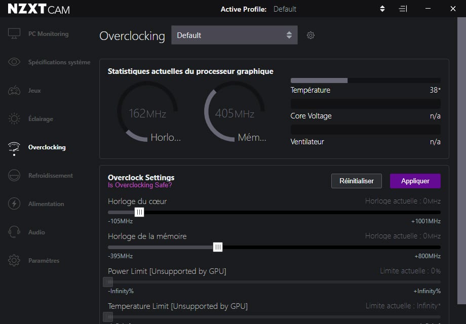Toggle the mini mode list icon
Viewport: 466px width, 324px height.
pos(403,9)
